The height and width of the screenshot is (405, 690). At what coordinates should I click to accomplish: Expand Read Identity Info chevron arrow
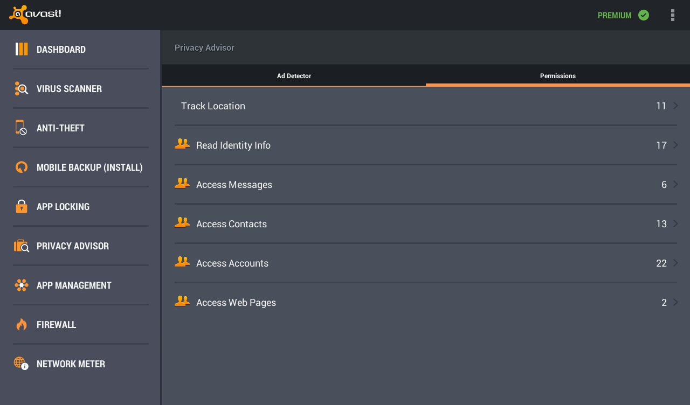675,145
